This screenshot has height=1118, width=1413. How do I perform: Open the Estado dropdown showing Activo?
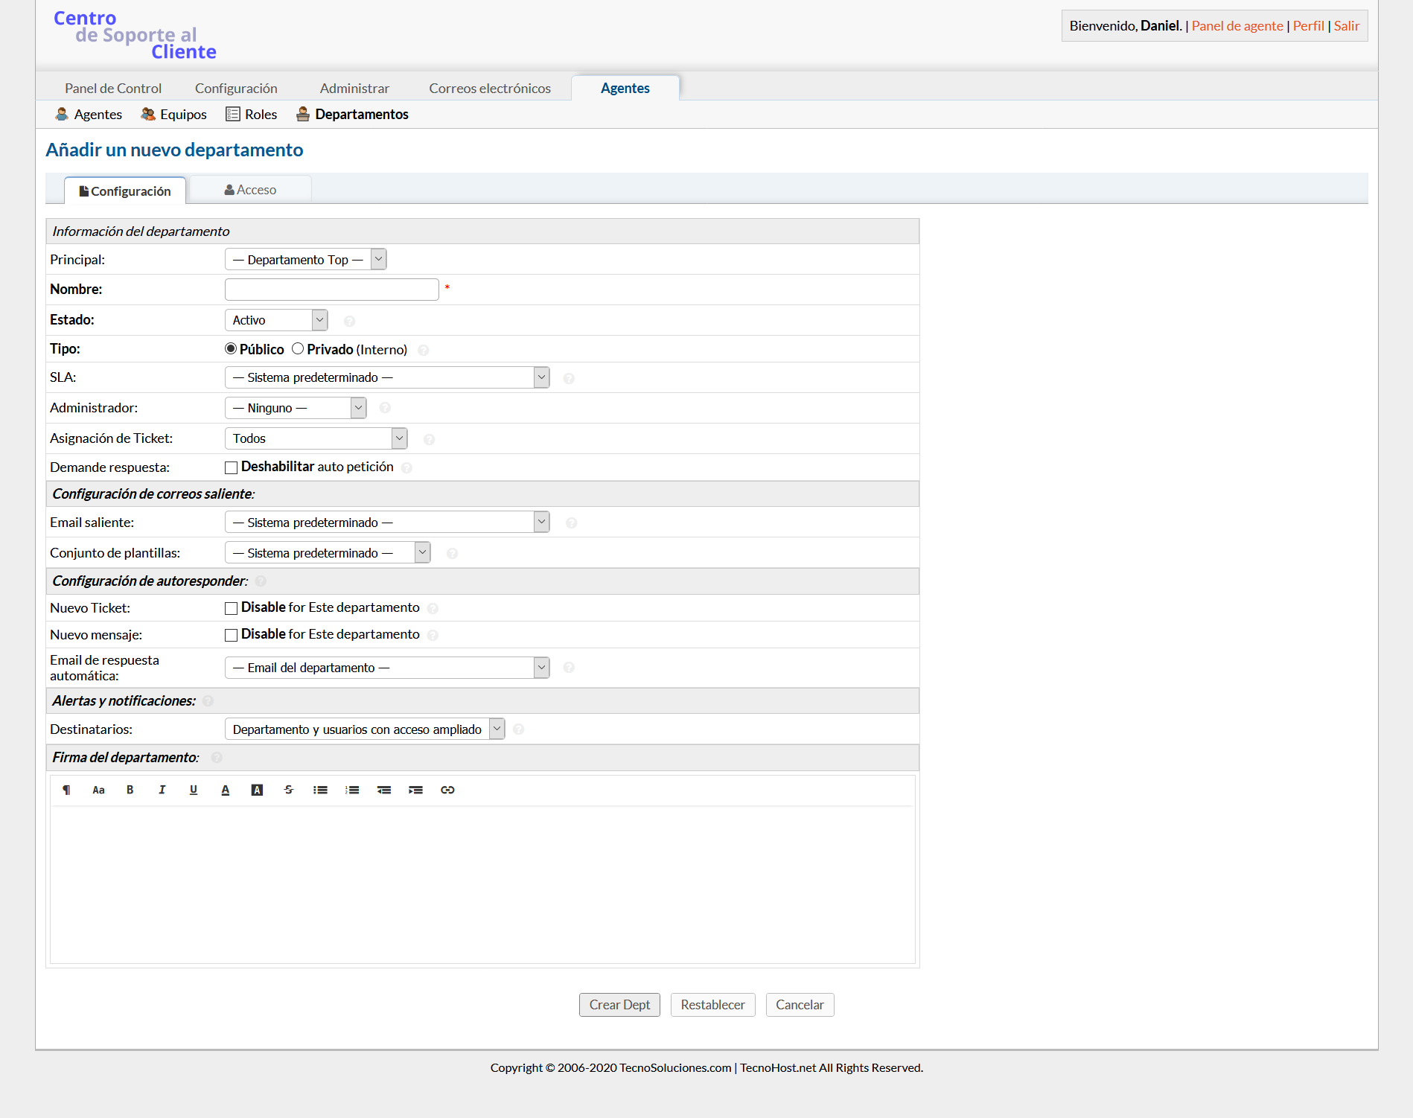276,320
